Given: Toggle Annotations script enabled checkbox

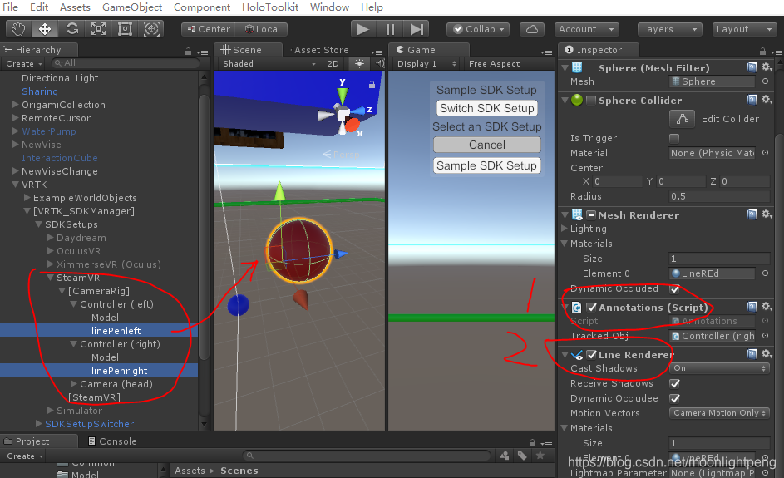Looking at the screenshot, I should click(591, 307).
